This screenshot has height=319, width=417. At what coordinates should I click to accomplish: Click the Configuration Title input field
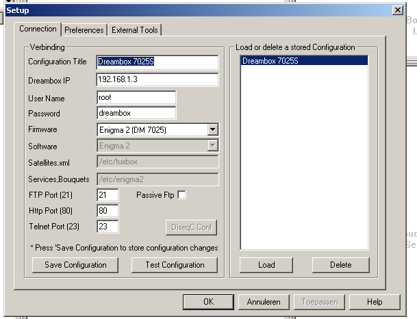[157, 62]
